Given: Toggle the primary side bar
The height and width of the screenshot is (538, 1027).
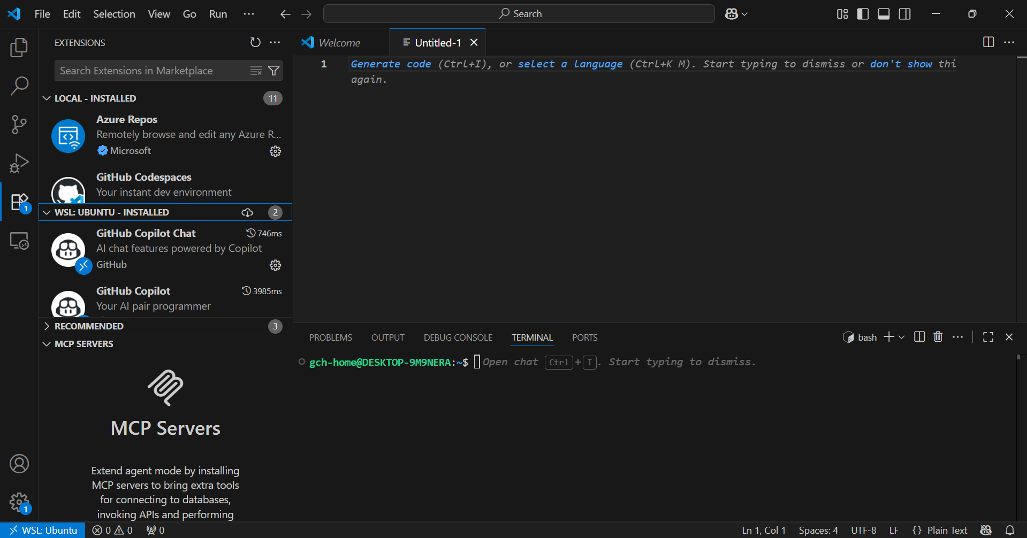Looking at the screenshot, I should coord(863,14).
